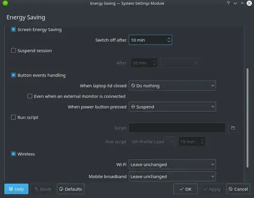Enable the Suspend session checkbox
The width and height of the screenshot is (254, 198).
(x=14, y=50)
